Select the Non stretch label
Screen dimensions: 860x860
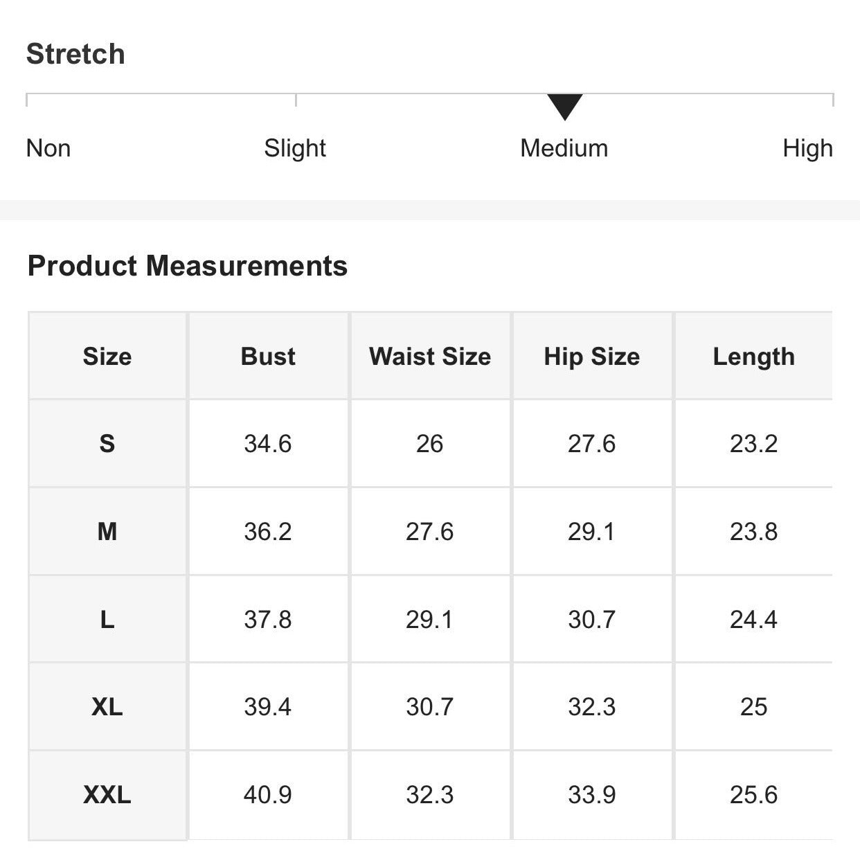48,148
